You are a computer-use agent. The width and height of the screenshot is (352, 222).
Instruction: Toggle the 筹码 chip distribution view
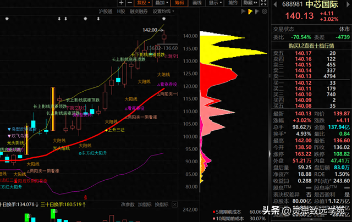click(x=178, y=3)
